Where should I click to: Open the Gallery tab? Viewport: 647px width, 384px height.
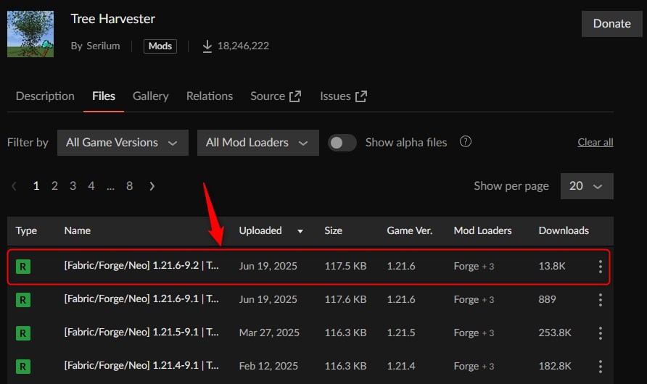point(151,96)
